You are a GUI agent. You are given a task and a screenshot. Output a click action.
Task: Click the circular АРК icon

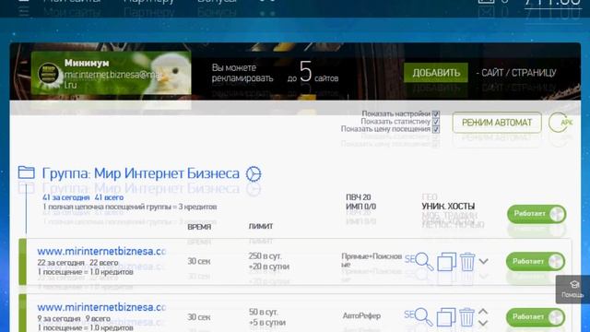click(560, 123)
